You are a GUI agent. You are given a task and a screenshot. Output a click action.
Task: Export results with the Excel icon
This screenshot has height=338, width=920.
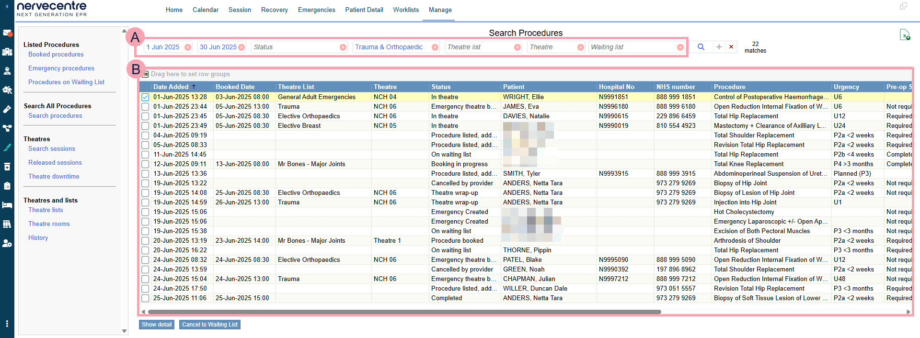pyautogui.click(x=904, y=35)
